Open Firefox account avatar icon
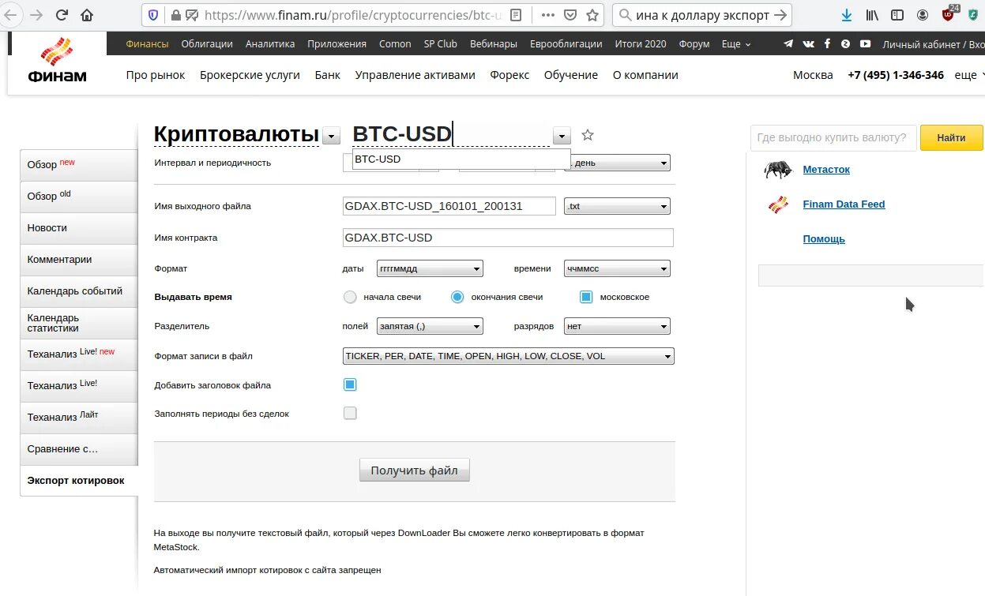This screenshot has height=596, width=985. point(923,15)
